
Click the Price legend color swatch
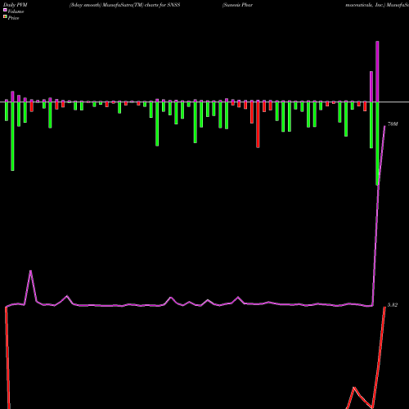(x=5, y=17)
